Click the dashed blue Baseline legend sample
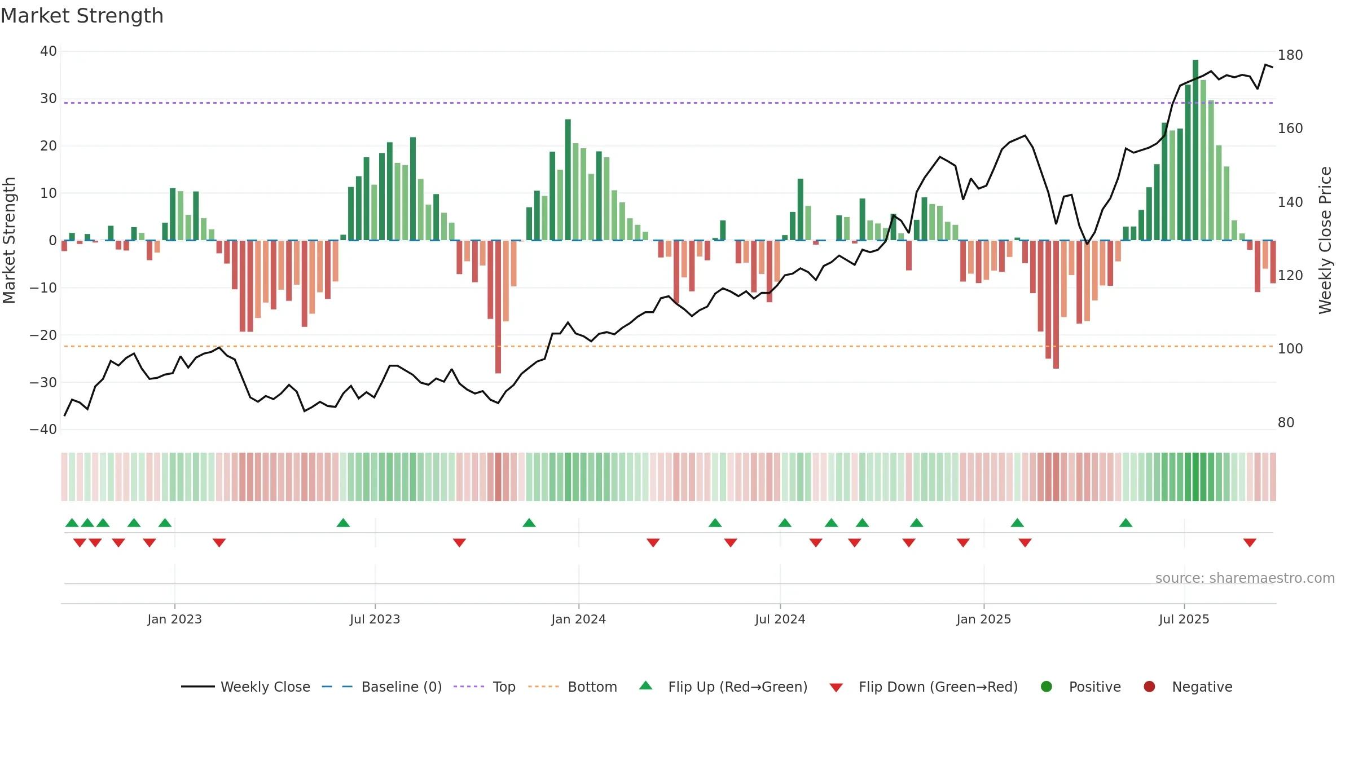Viewport: 1354px width, 761px height. pos(337,687)
